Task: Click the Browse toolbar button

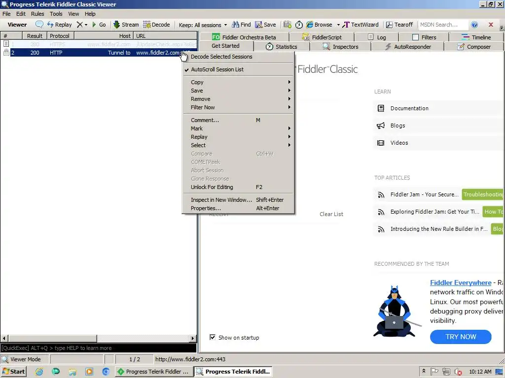Action: click(319, 25)
